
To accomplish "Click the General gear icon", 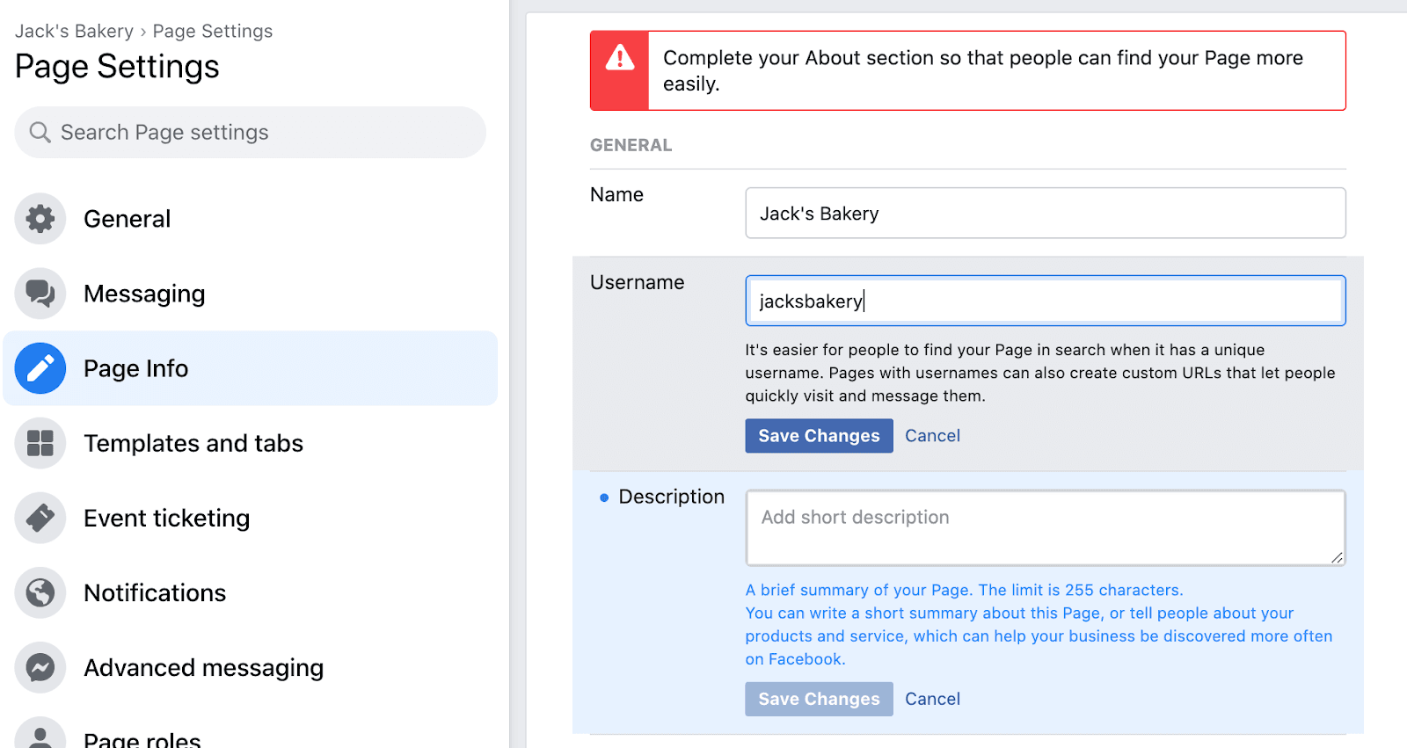I will click(40, 219).
